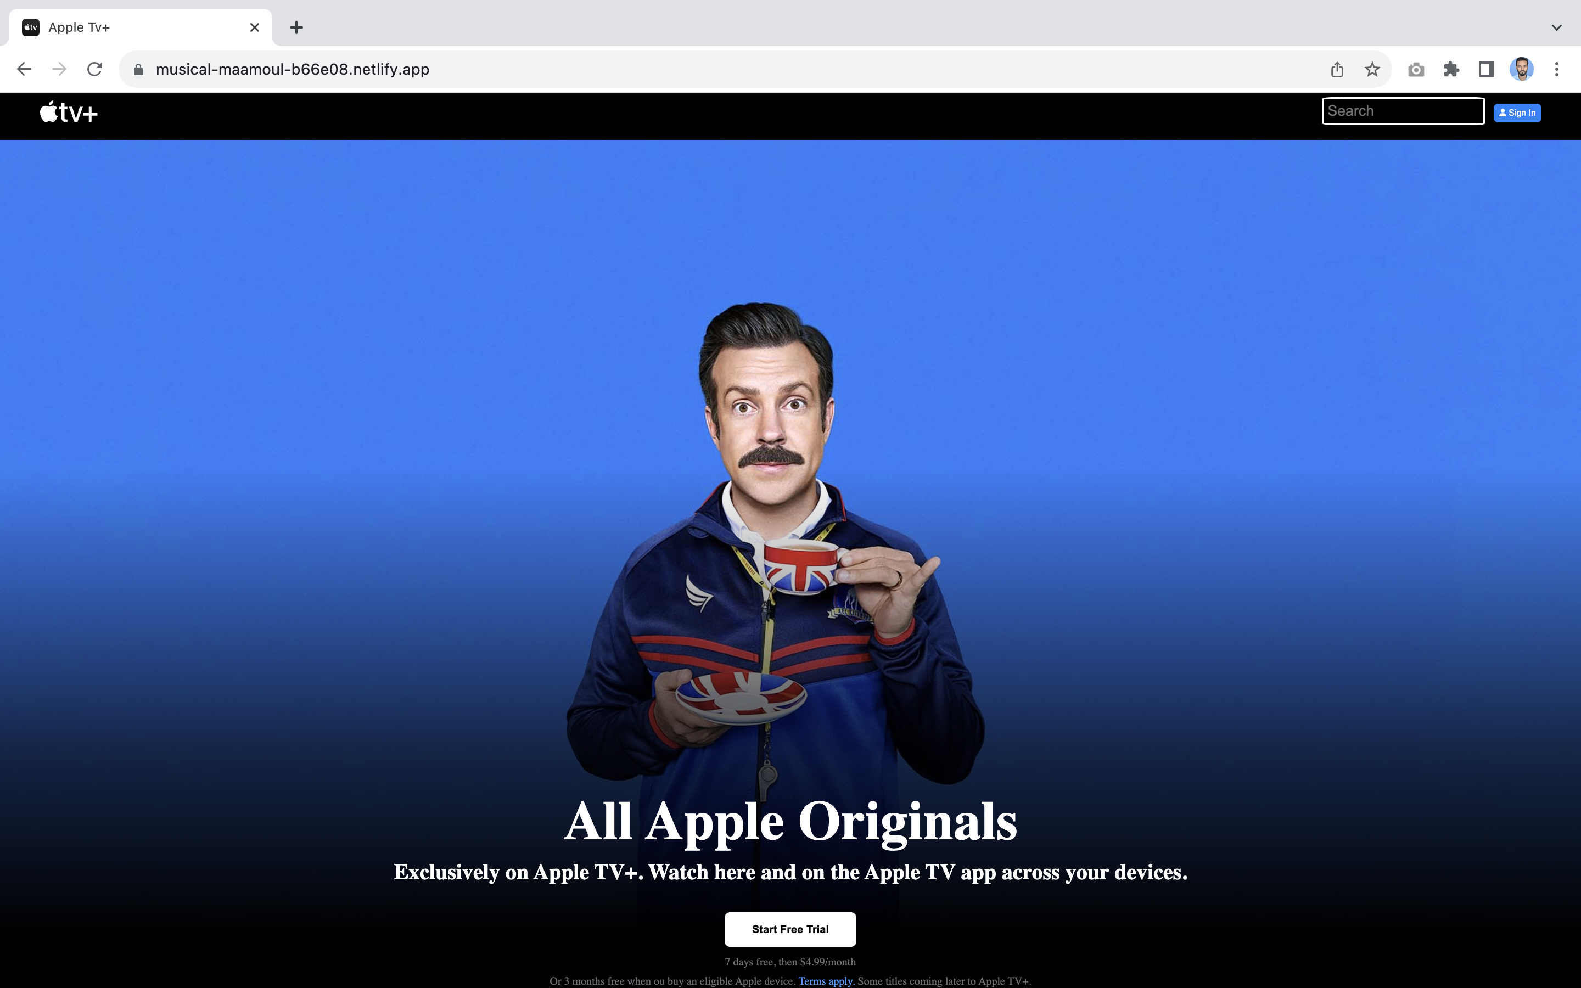Image resolution: width=1581 pixels, height=988 pixels.
Task: Open a new browser tab
Action: [x=296, y=27]
